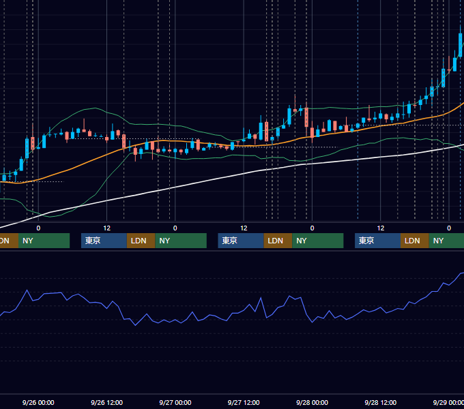The height and width of the screenshot is (409, 464).
Task: Click the 9/26 00:00 date label
Action: pyautogui.click(x=38, y=402)
